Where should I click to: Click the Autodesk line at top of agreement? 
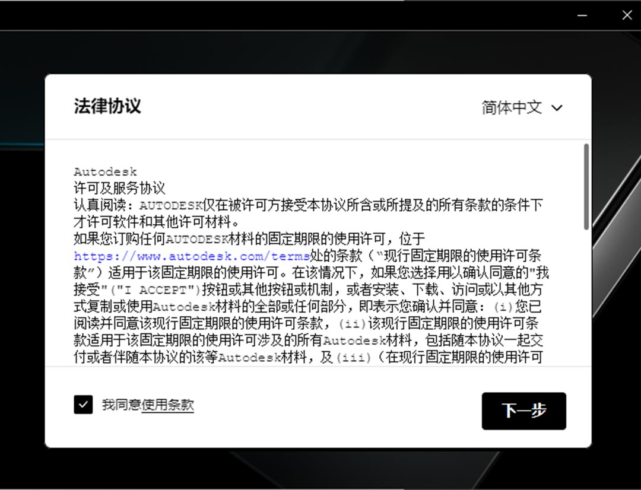[105, 172]
